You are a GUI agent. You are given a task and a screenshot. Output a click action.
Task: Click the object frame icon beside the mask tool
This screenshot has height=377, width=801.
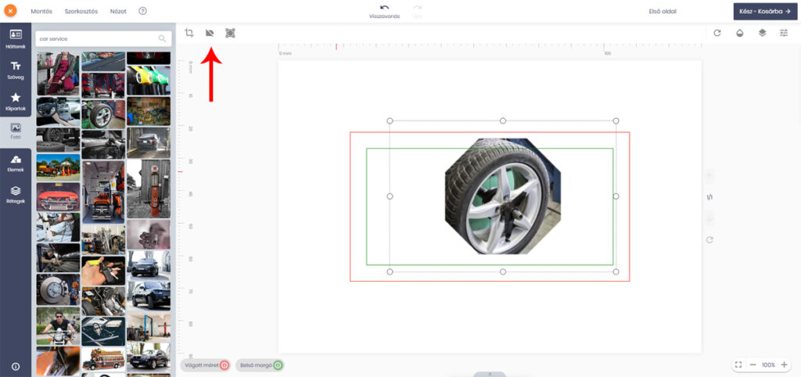click(x=230, y=33)
